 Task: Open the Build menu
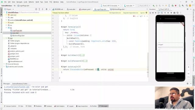click(x=37, y=2)
